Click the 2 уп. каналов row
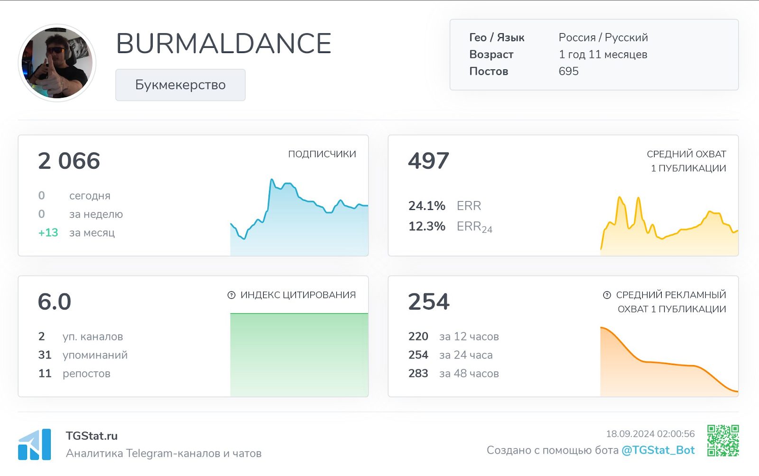 click(x=81, y=337)
